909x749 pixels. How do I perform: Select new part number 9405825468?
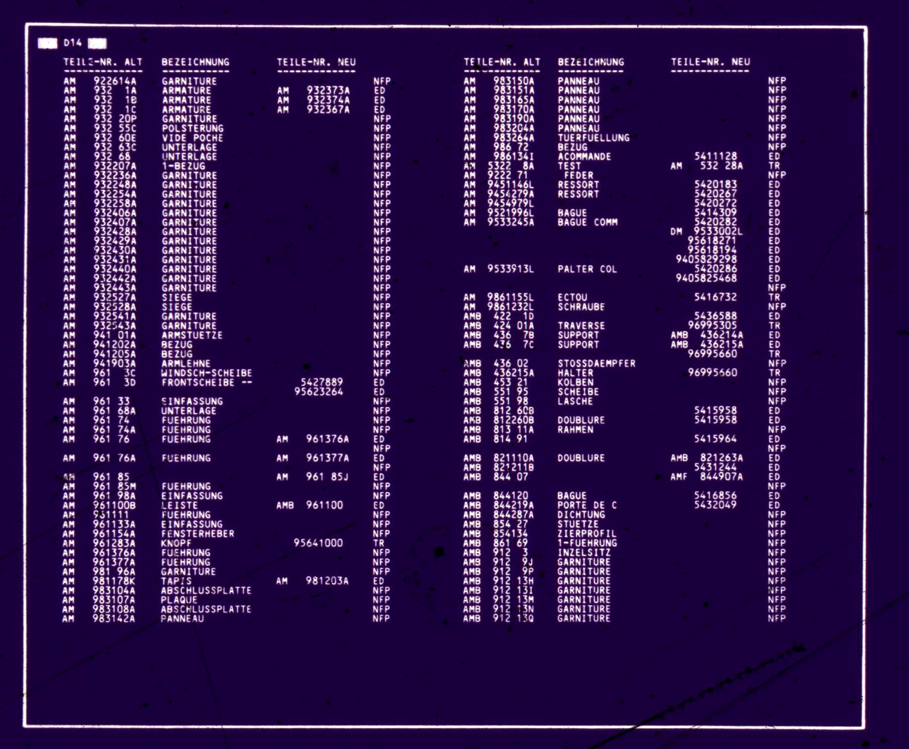coord(707,279)
